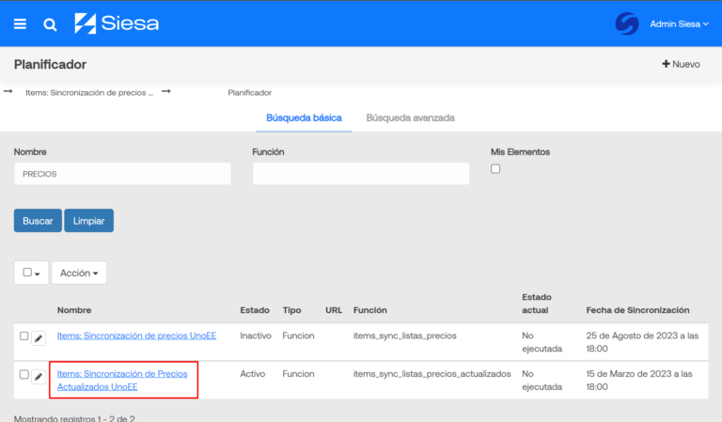Switch to Búsqueda avanzada tab

click(x=410, y=118)
